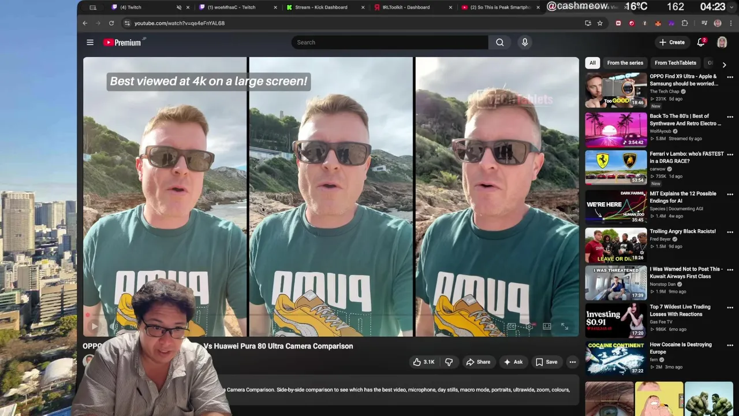Play the video with the play button
Screen dimensions: 739x416
tap(95, 326)
